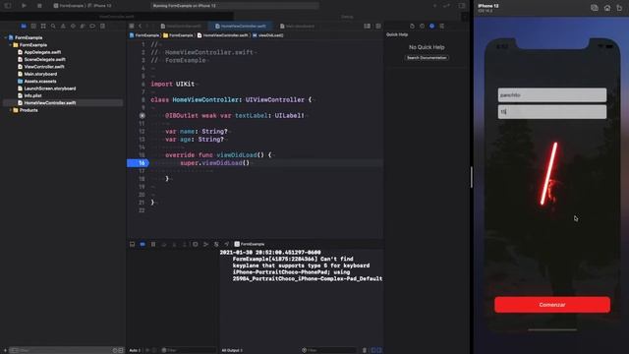Screen dimensions: 629x354
Task: Switch to the Main.storyboard editor tab
Action: pos(297,27)
